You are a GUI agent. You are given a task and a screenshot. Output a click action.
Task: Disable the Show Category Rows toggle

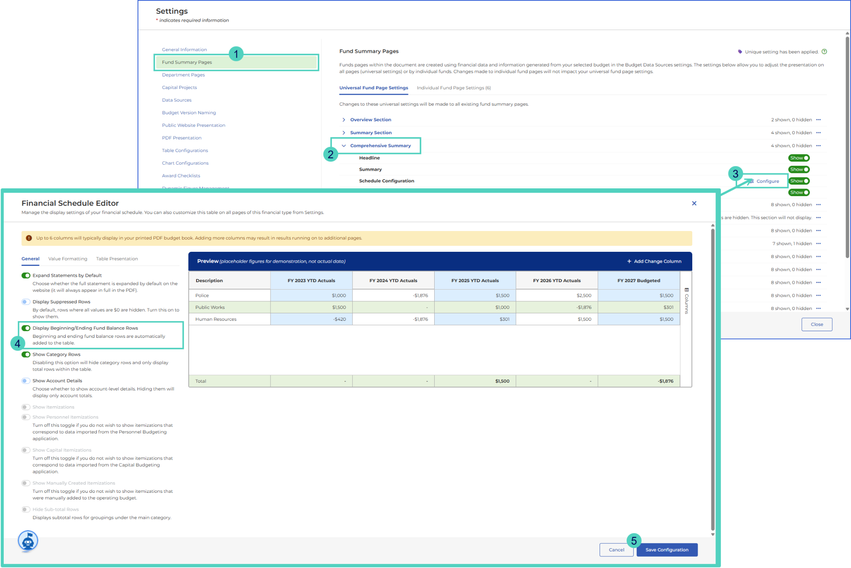click(x=26, y=354)
